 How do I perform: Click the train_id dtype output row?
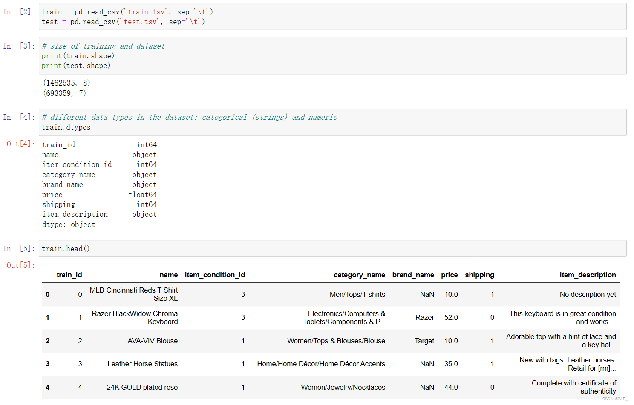99,145
